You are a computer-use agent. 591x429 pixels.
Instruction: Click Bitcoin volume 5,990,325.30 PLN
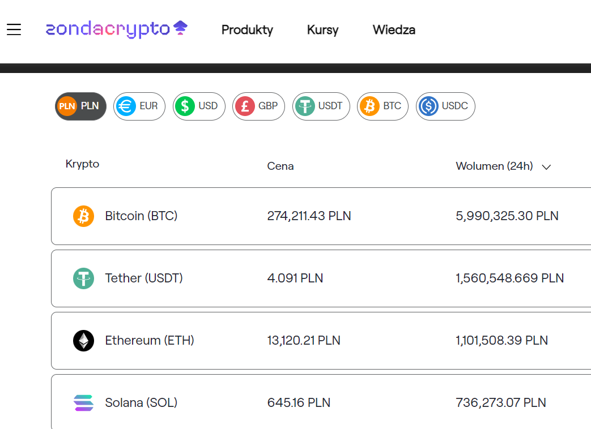(507, 216)
